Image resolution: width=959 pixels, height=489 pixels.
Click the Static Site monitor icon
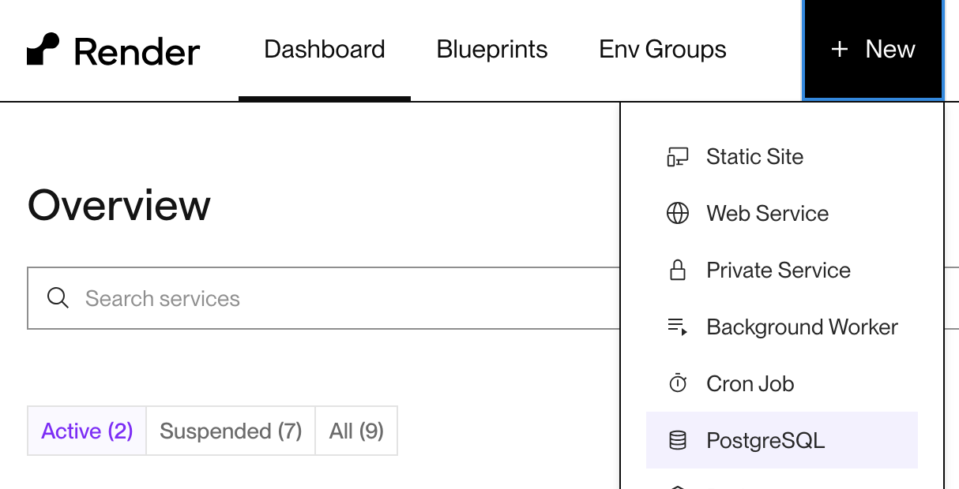pyautogui.click(x=677, y=157)
